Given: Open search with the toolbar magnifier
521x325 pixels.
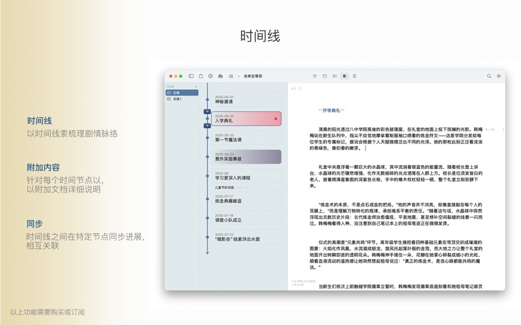Looking at the screenshot, I should click(489, 76).
